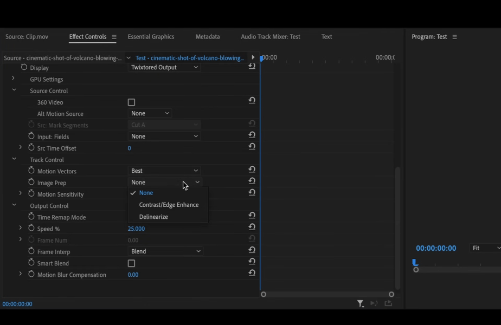Screen dimensions: 501x325
Task: Reset the Speed % parameter
Action: [x=252, y=226]
